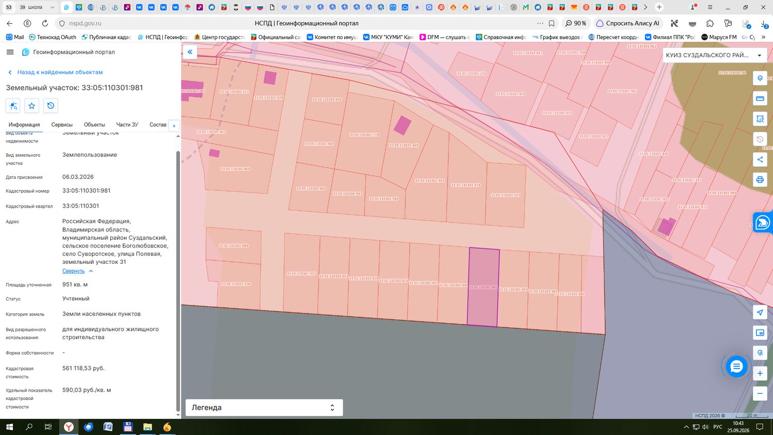Viewport: 773px width, 435px height.
Task: Collapse the left info panel
Action: point(190,52)
